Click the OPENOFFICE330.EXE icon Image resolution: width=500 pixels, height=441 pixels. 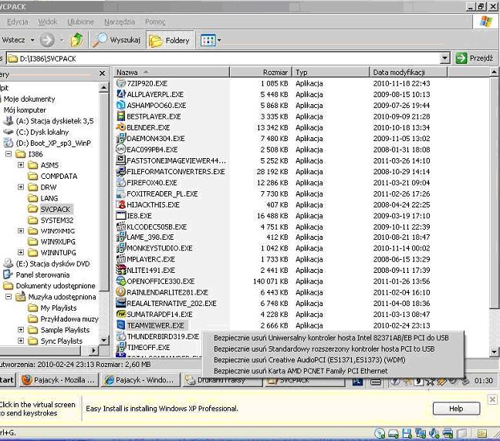121,281
